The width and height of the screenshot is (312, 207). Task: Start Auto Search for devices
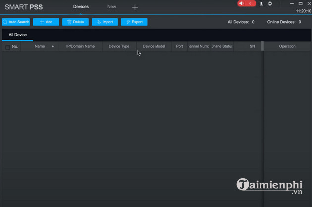point(16,22)
